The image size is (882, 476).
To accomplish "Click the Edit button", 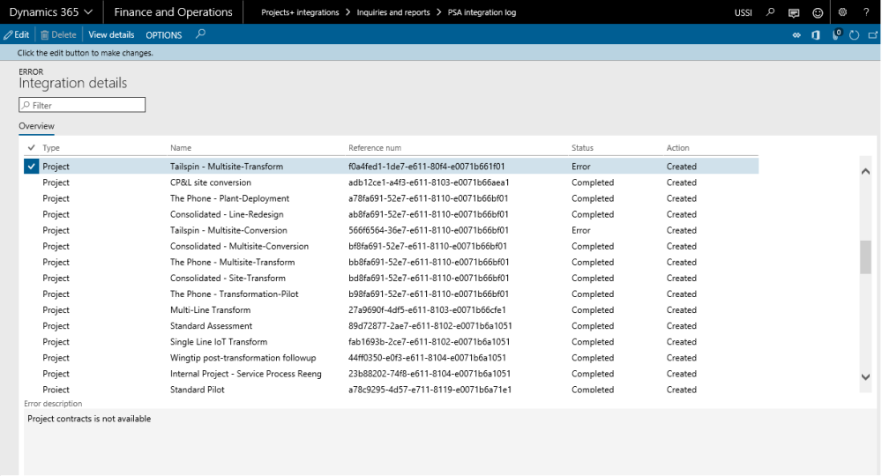I will (16, 34).
